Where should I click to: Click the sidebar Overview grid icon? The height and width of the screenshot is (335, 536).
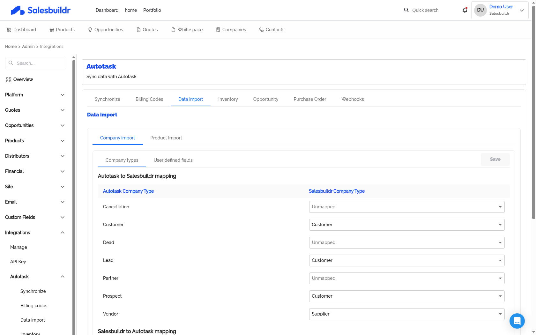click(x=9, y=80)
